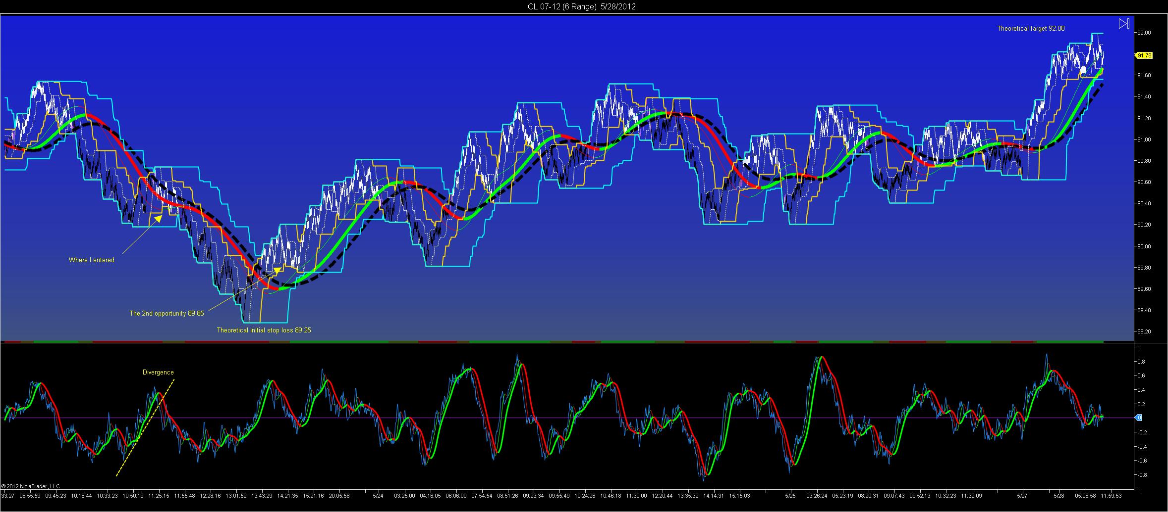Click the 05:06:58 time axis label

[x=1085, y=496]
